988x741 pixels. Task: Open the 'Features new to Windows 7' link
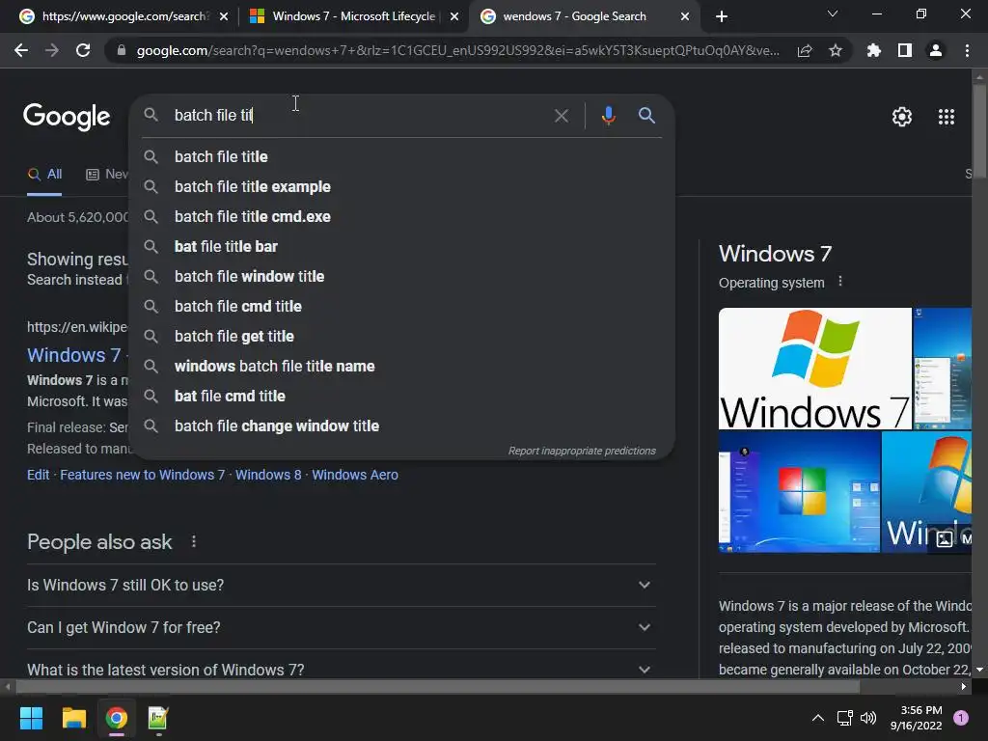tap(143, 475)
